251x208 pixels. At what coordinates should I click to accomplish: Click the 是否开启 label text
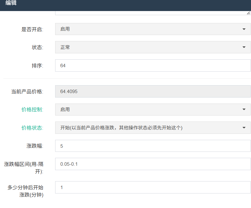pos(32,29)
